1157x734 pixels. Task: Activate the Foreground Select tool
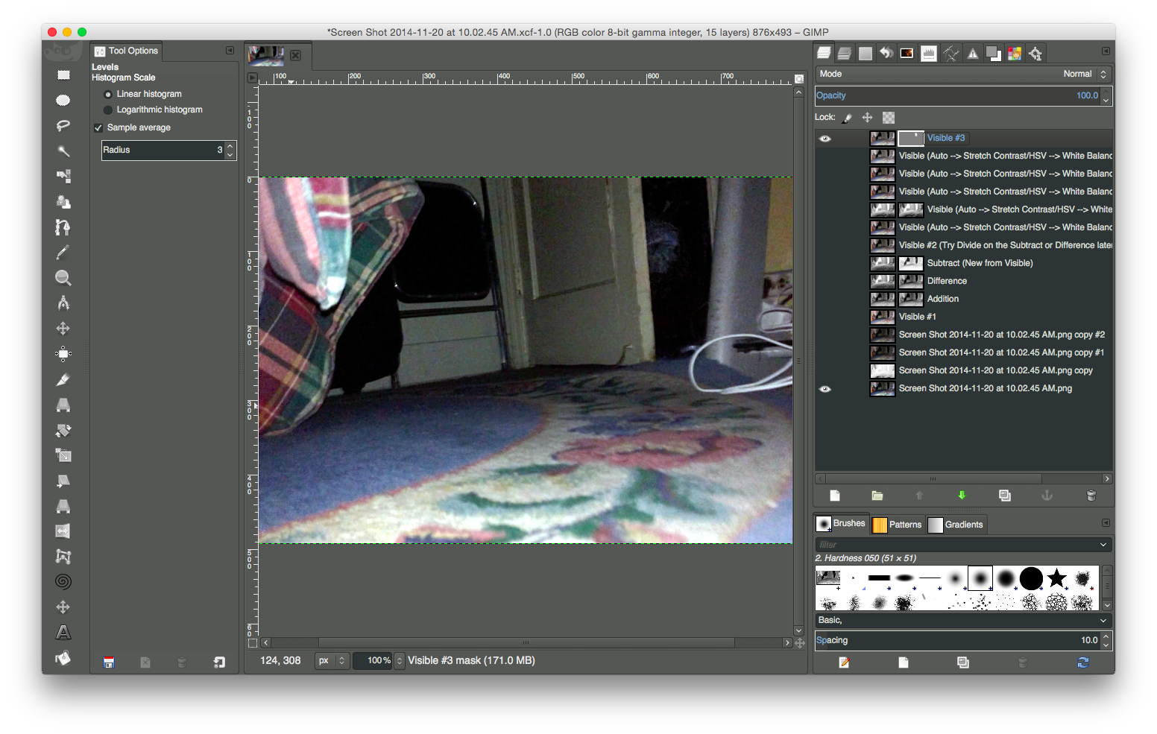63,201
